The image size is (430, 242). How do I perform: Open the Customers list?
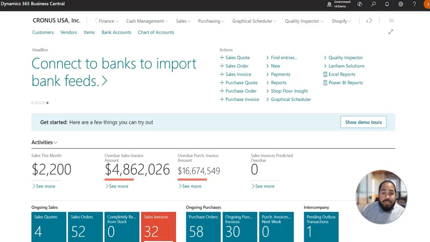point(43,32)
